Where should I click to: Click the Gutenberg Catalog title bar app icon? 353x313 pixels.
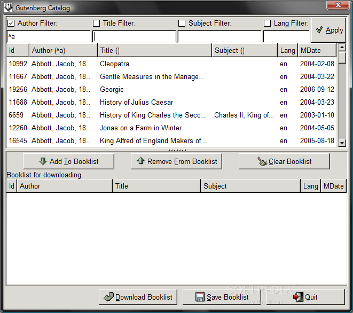pyautogui.click(x=9, y=7)
